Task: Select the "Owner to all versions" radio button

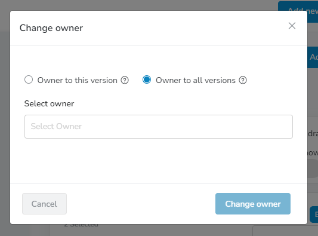Action: (x=147, y=79)
